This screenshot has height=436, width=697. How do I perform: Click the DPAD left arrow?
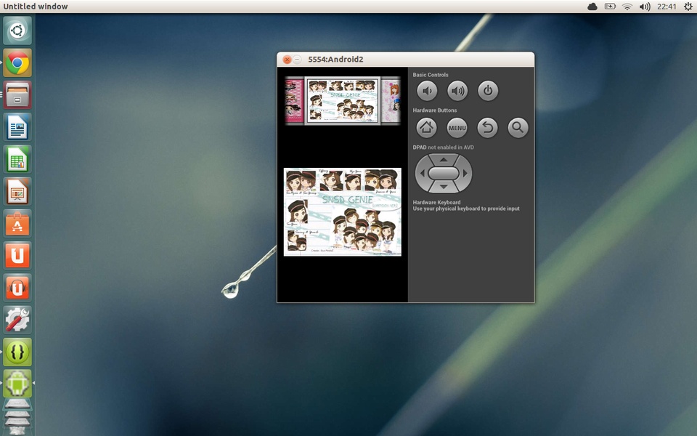[x=422, y=174]
